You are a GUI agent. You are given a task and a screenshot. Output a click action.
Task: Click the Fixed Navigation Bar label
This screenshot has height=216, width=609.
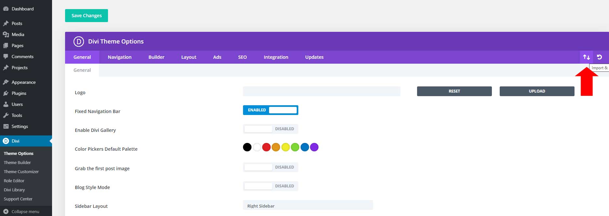[98, 111]
